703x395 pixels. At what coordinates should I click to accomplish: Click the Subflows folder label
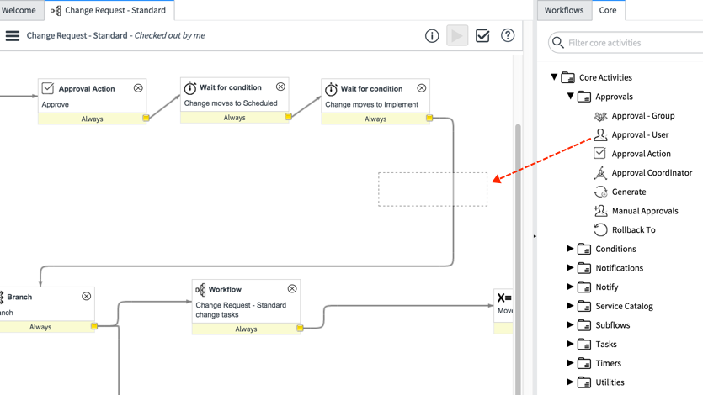point(612,325)
